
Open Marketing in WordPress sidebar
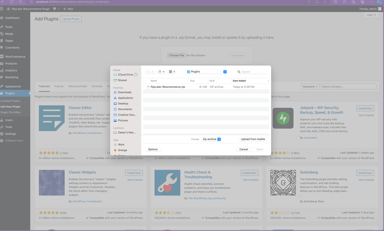pos(11,77)
